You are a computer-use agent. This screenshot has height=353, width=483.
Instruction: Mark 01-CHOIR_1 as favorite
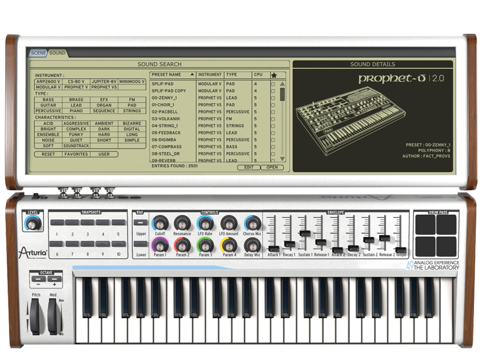[273, 105]
